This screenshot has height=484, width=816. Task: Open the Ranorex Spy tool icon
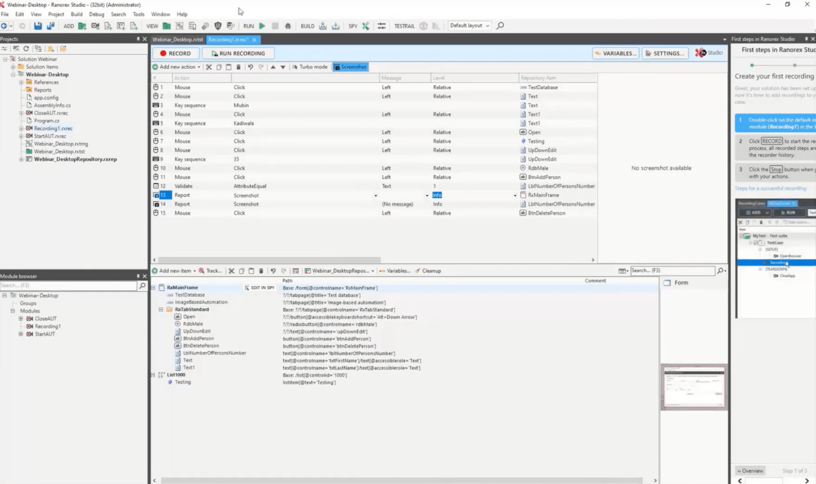(x=365, y=26)
